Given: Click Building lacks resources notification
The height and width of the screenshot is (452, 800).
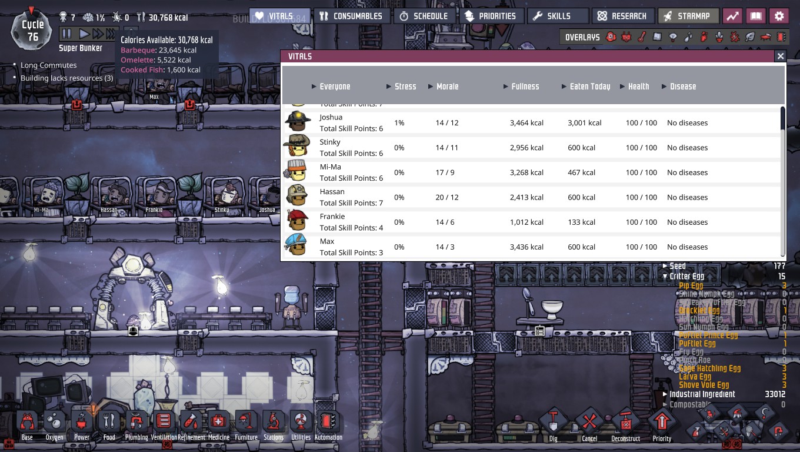Looking at the screenshot, I should [x=66, y=78].
